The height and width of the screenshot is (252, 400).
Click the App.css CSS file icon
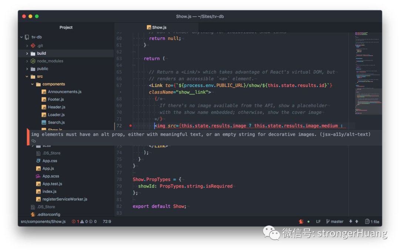(38, 161)
